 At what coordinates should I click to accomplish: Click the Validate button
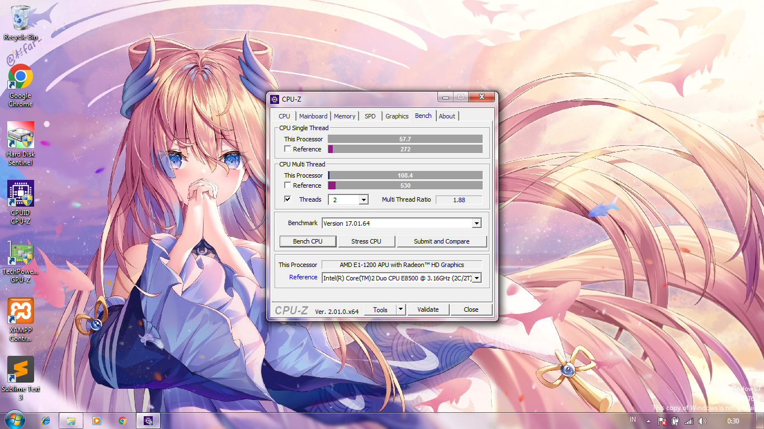point(428,309)
